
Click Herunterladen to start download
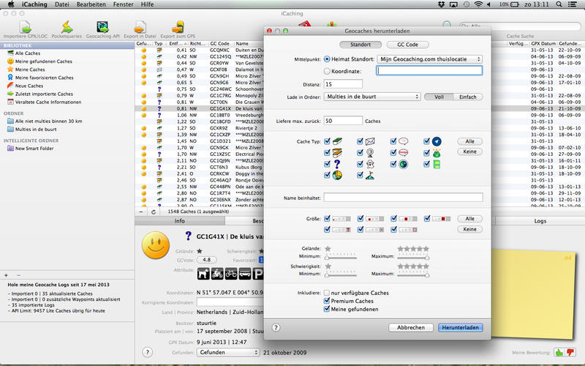[461, 327]
